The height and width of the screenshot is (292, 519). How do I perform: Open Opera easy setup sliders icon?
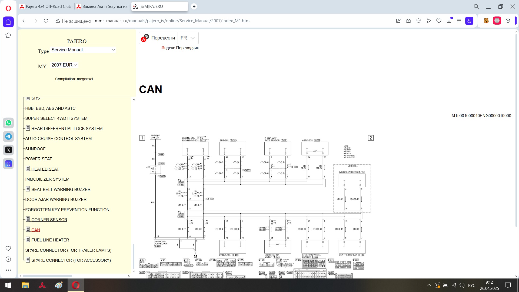coord(459,21)
